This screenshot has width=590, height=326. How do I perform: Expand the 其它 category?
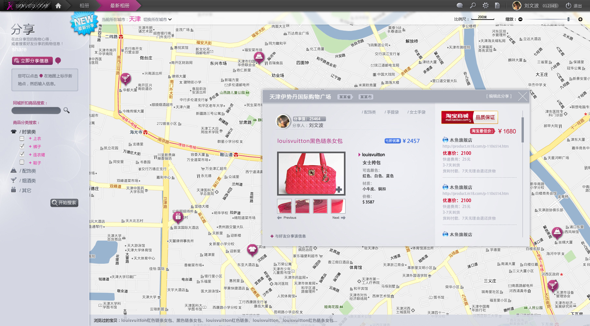click(x=25, y=190)
